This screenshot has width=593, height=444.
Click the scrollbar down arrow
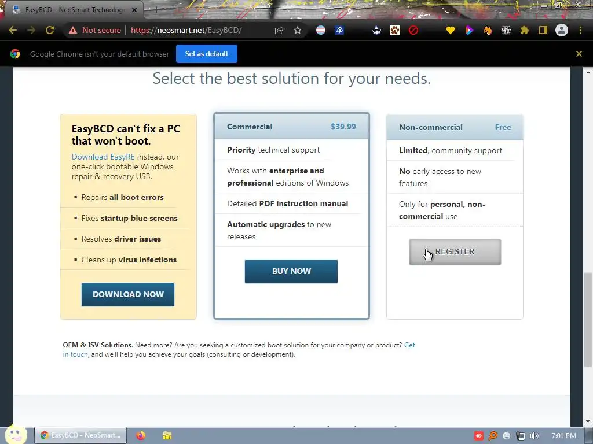pos(588,421)
